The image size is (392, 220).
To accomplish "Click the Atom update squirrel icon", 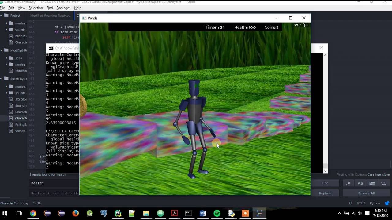I will (387, 203).
